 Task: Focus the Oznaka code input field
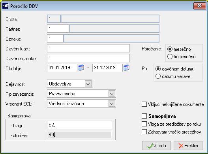click(x=55, y=38)
